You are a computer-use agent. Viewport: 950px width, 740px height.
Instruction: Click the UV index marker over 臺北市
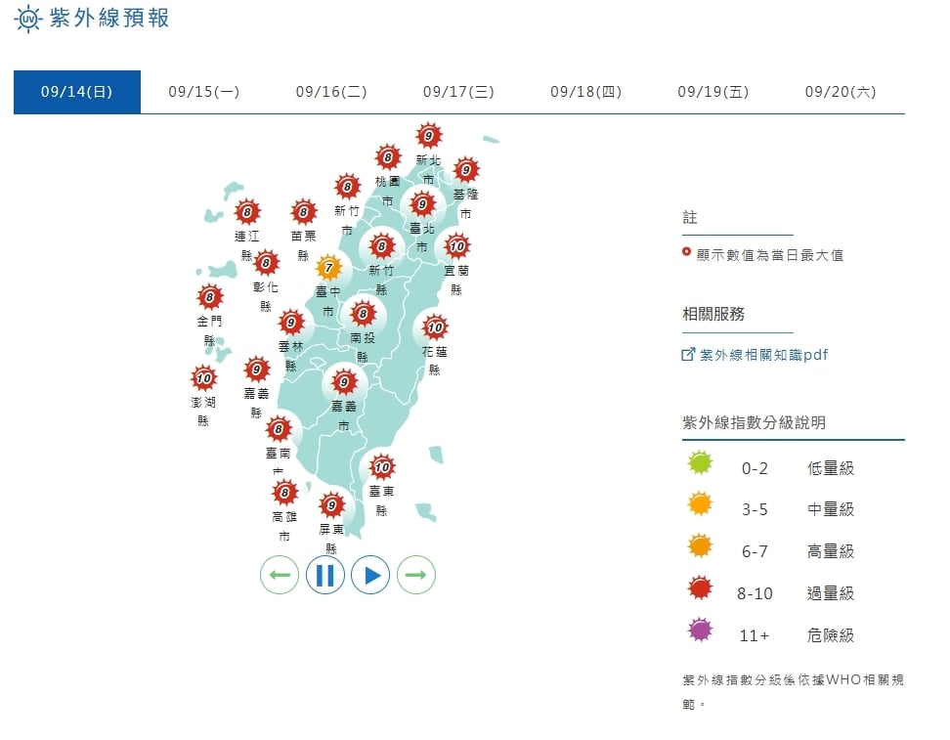point(422,205)
